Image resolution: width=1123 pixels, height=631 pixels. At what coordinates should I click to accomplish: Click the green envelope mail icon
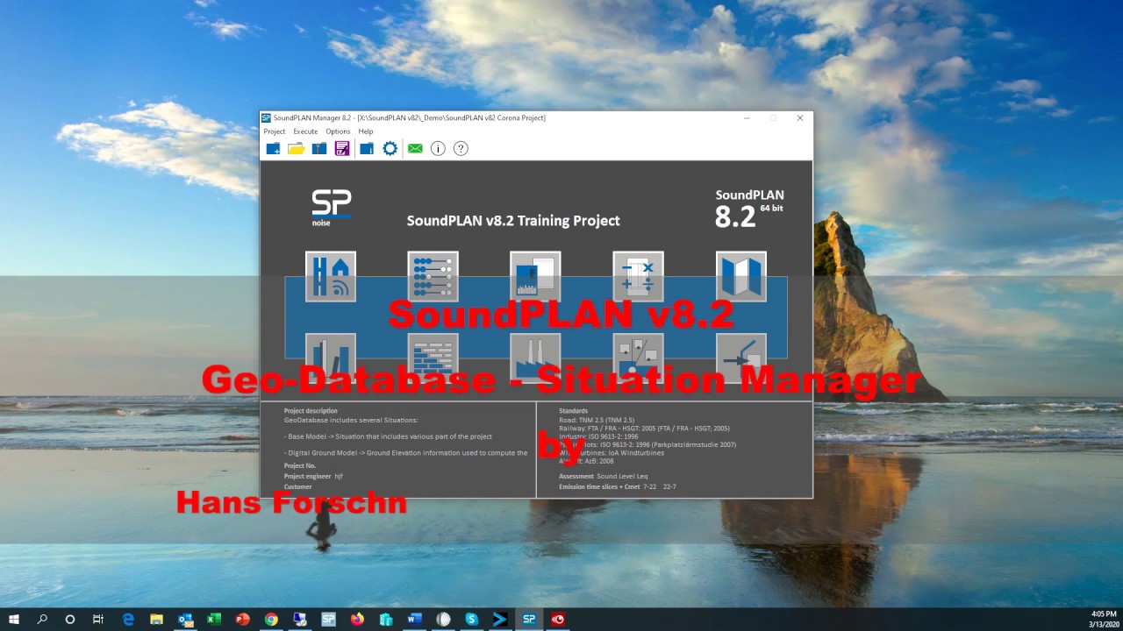[415, 149]
